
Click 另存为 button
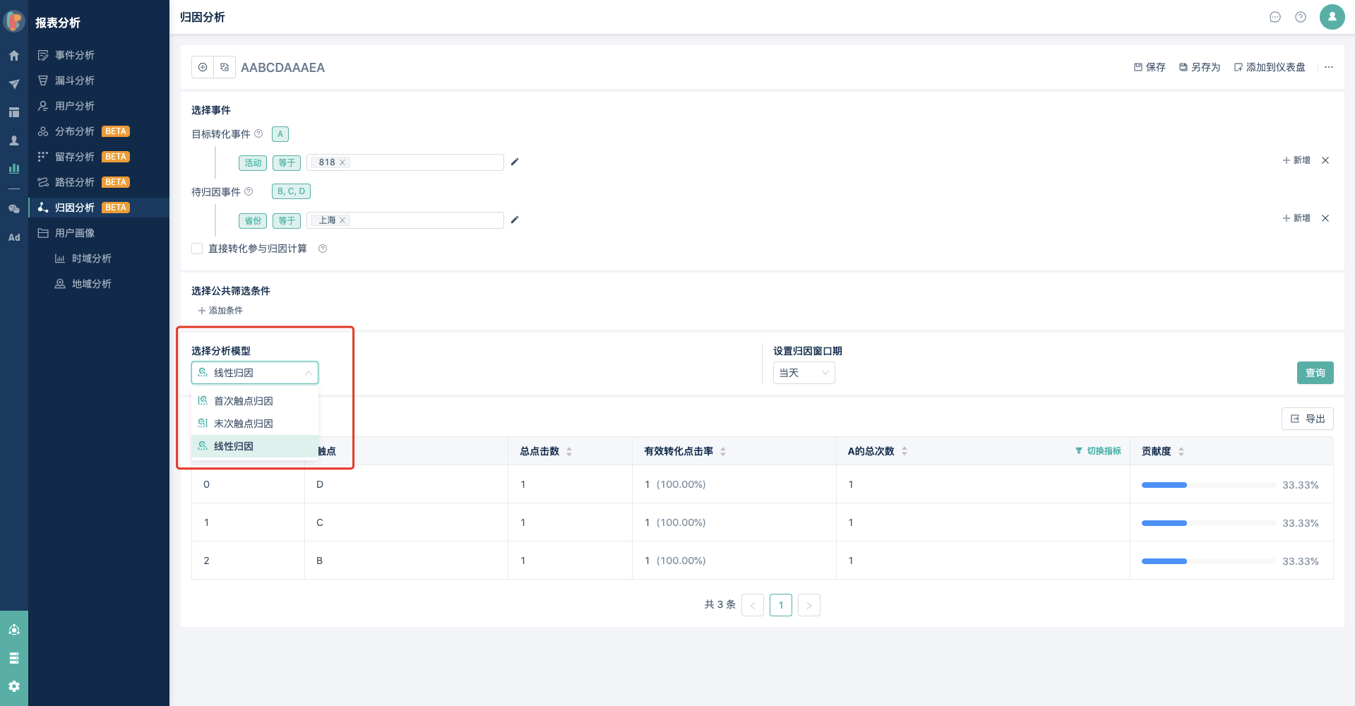1200,67
